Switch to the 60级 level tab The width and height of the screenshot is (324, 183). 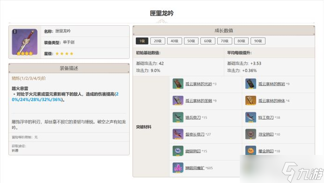click(x=208, y=41)
